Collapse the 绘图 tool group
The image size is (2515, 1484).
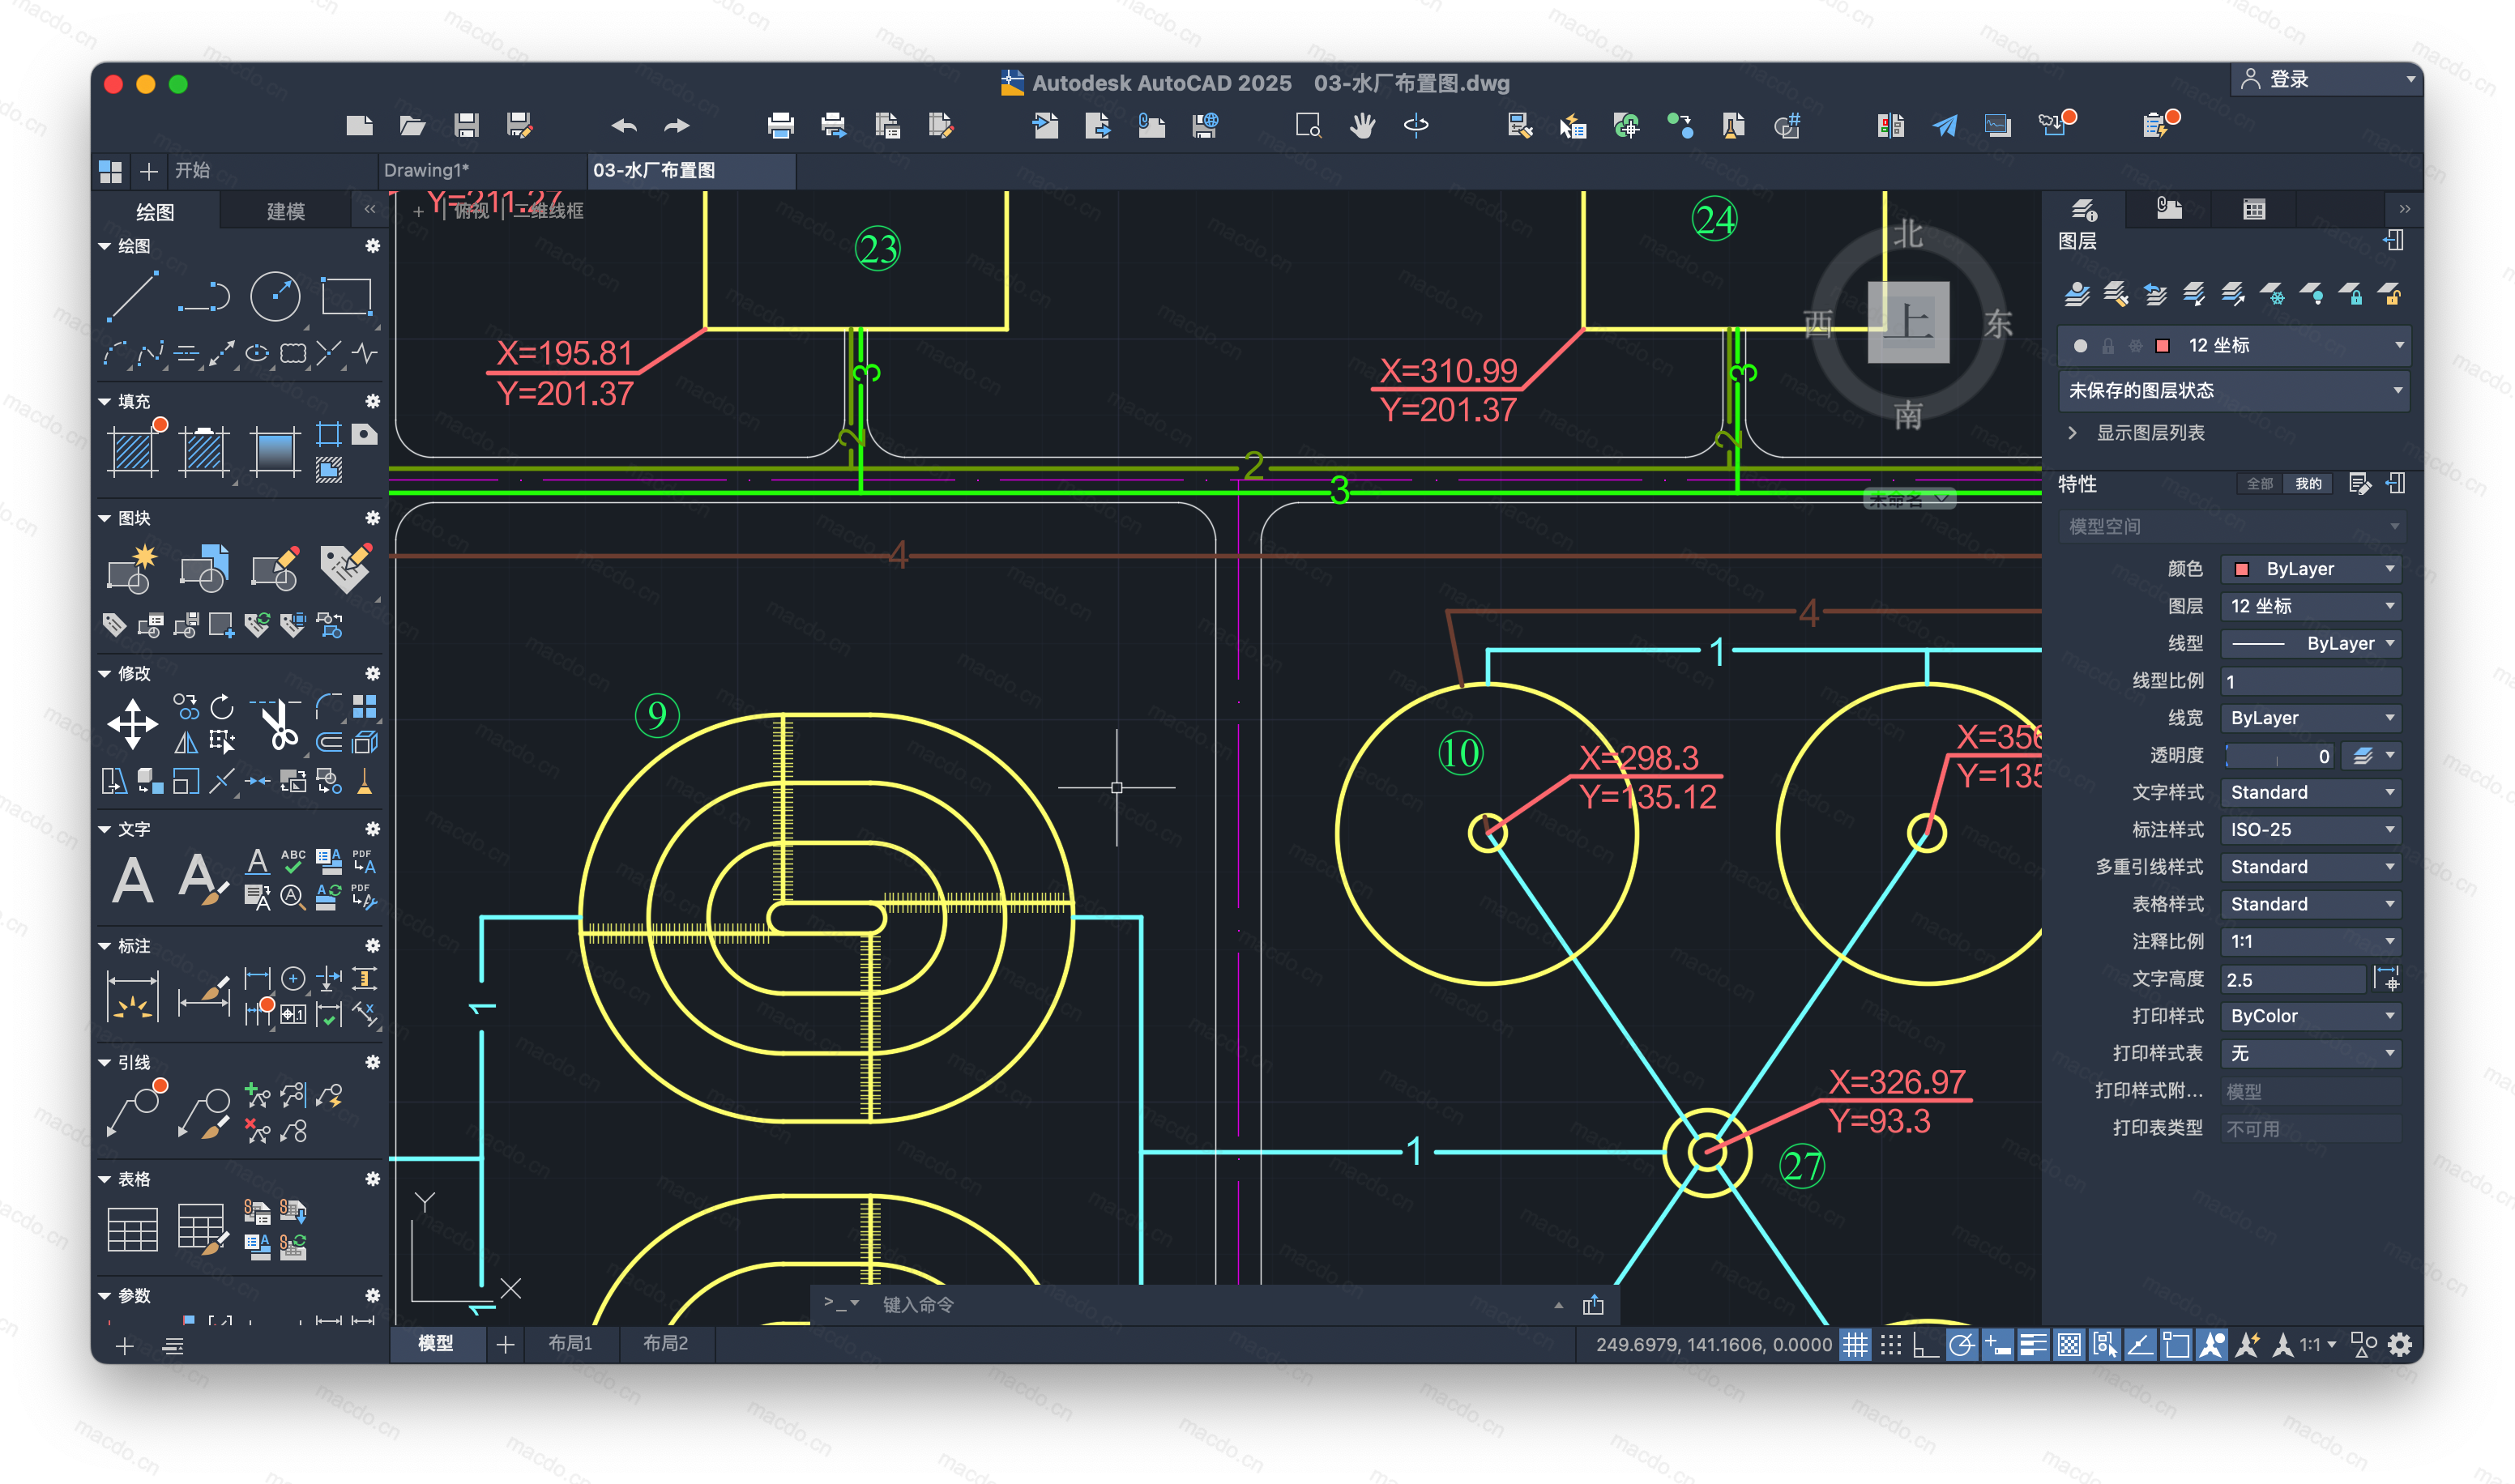point(104,246)
